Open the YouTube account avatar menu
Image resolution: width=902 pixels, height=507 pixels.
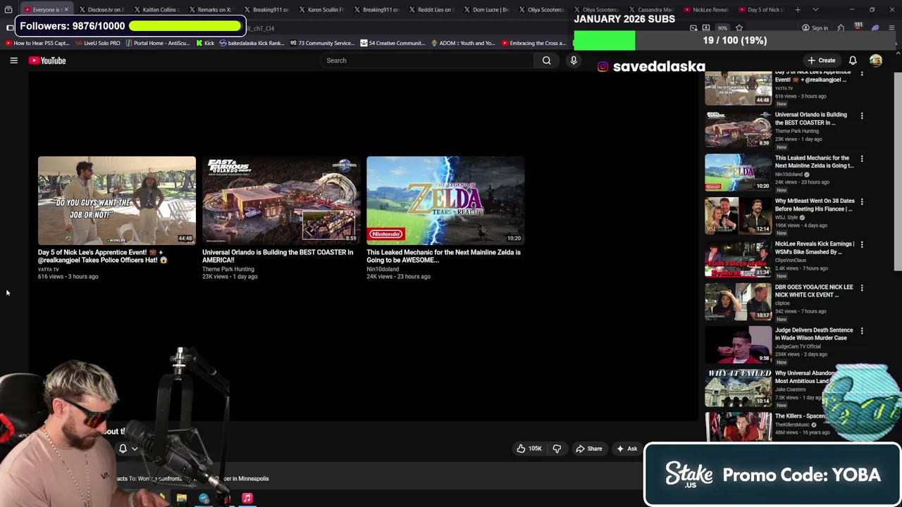876,61
